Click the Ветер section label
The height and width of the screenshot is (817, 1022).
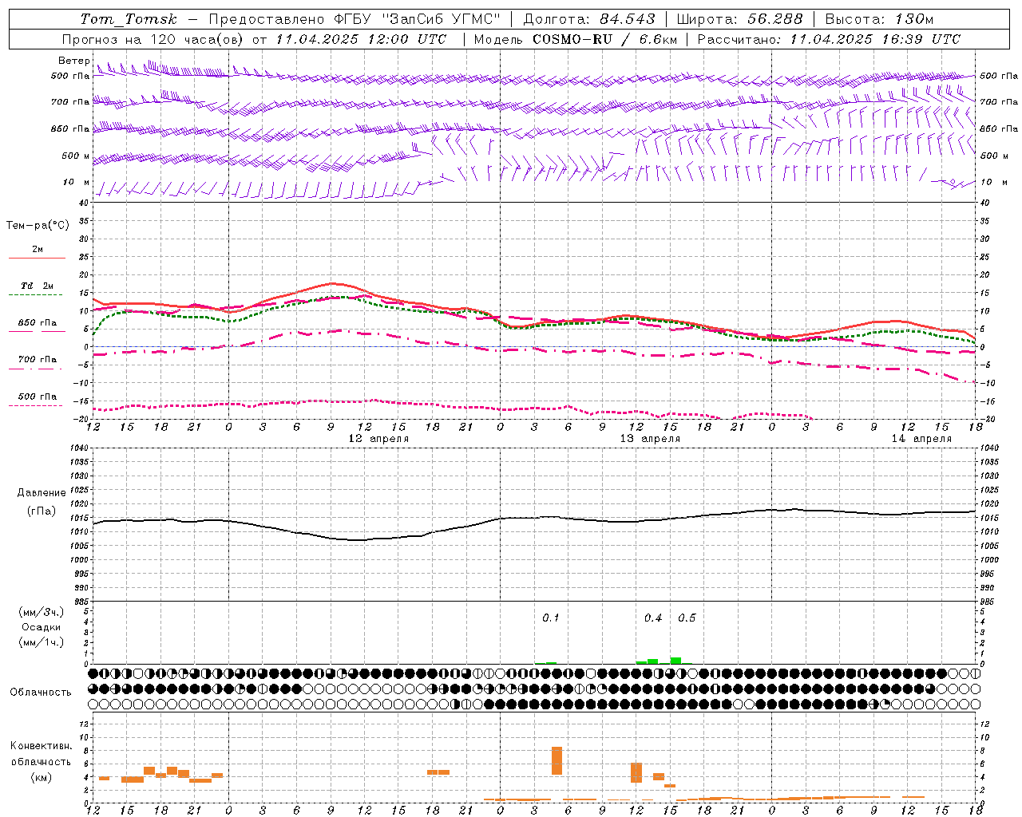(x=74, y=61)
